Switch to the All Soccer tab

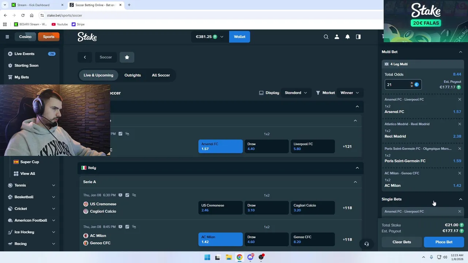point(161,75)
